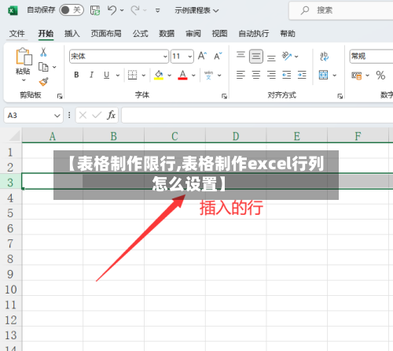Click the Undo arrow icon

point(112,10)
